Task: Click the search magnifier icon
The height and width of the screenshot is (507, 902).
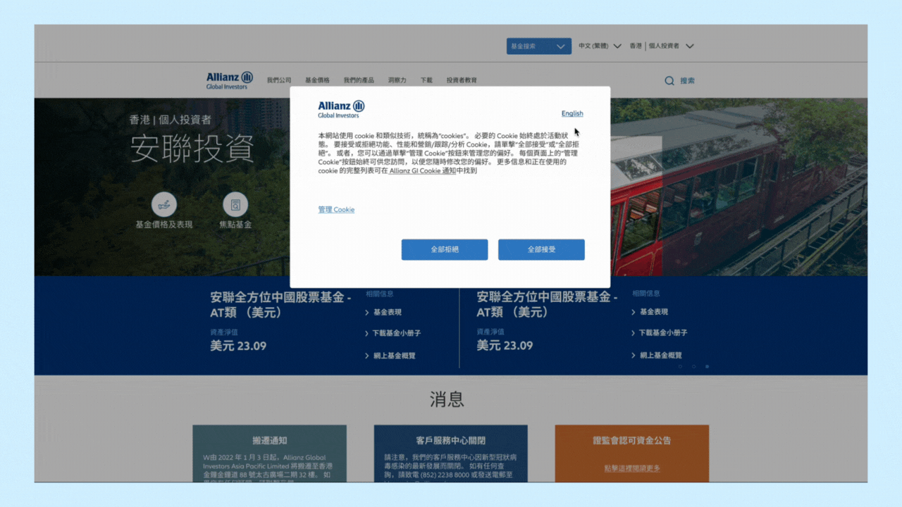Action: (x=669, y=81)
